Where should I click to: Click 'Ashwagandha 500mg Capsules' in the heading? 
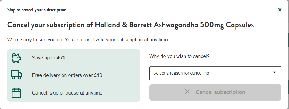click(x=204, y=25)
